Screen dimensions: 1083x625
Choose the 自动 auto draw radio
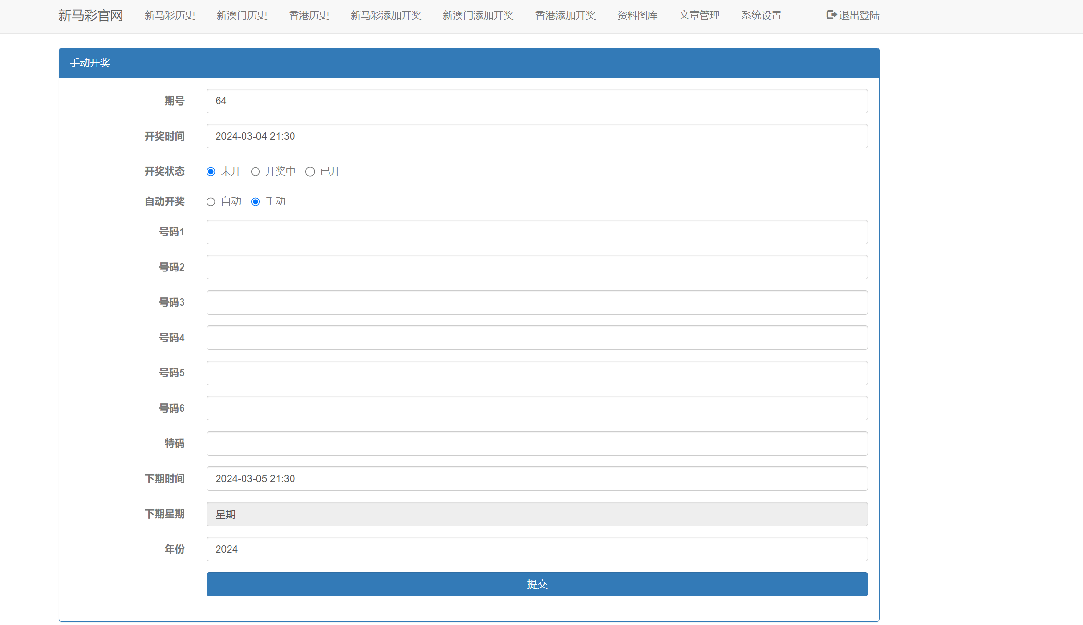[x=211, y=202]
